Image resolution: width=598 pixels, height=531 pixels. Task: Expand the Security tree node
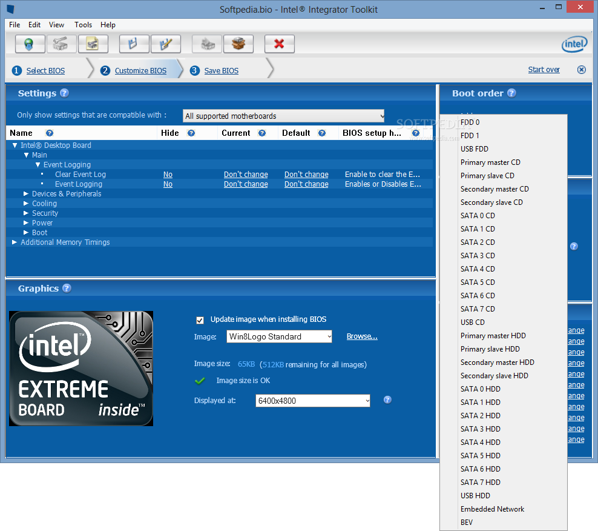26,213
